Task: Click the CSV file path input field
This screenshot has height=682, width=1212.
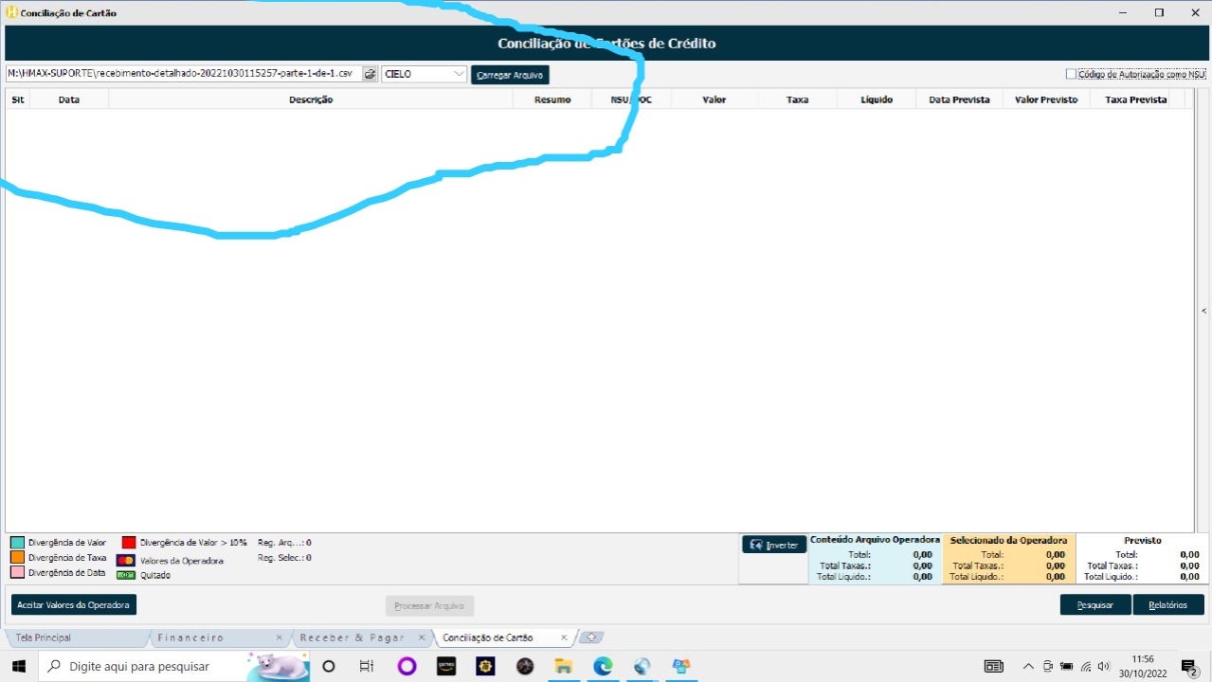Action: pos(182,74)
